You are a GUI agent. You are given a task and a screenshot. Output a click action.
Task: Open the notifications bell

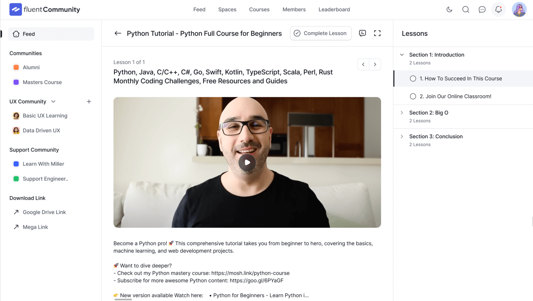pos(498,9)
